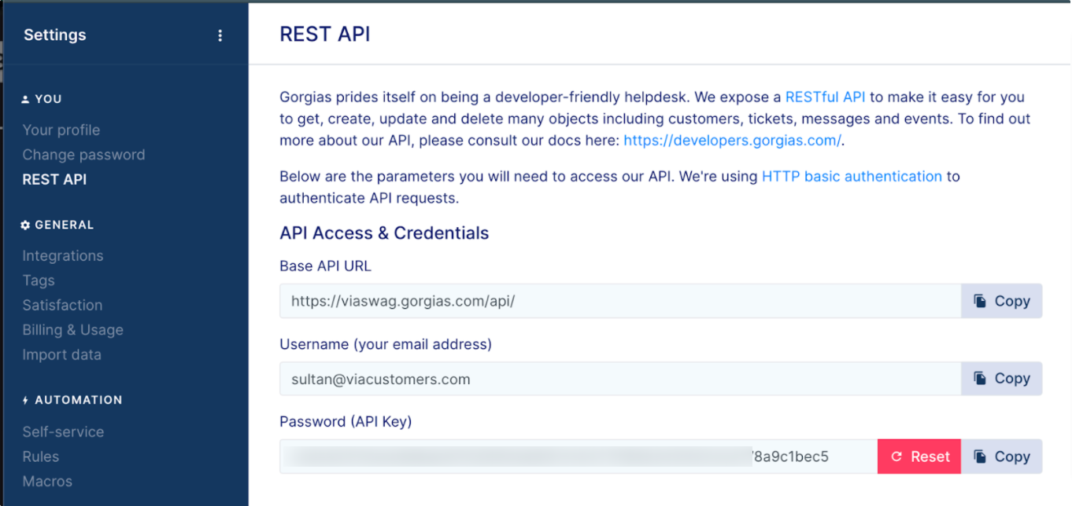Click the Password API Key field
1072x506 pixels.
(x=579, y=456)
